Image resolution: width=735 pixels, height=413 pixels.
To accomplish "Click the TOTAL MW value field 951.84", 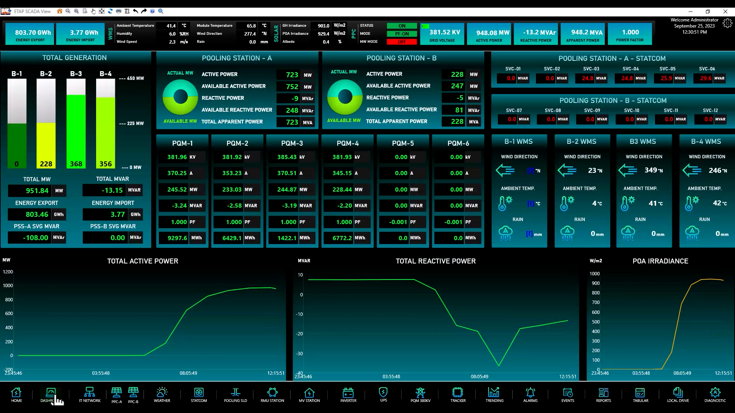I will click(x=37, y=190).
